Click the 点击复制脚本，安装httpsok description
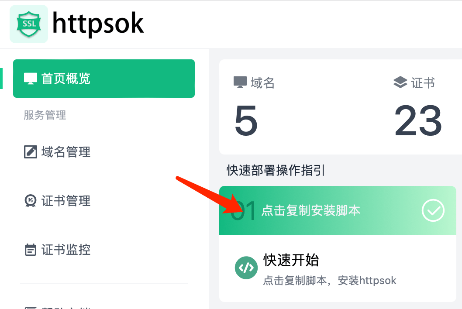Viewport: 462px width, 309px height. click(330, 280)
